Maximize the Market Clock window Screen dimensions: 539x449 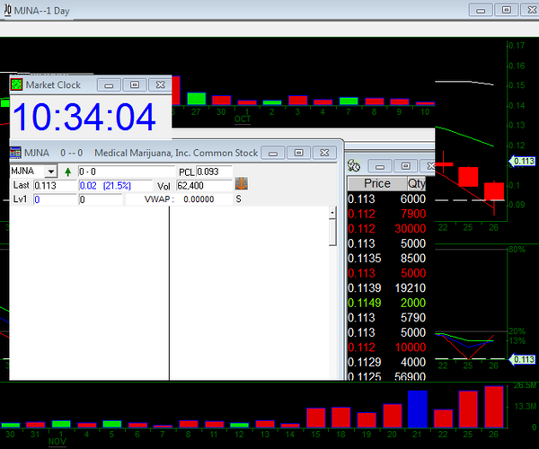point(135,84)
